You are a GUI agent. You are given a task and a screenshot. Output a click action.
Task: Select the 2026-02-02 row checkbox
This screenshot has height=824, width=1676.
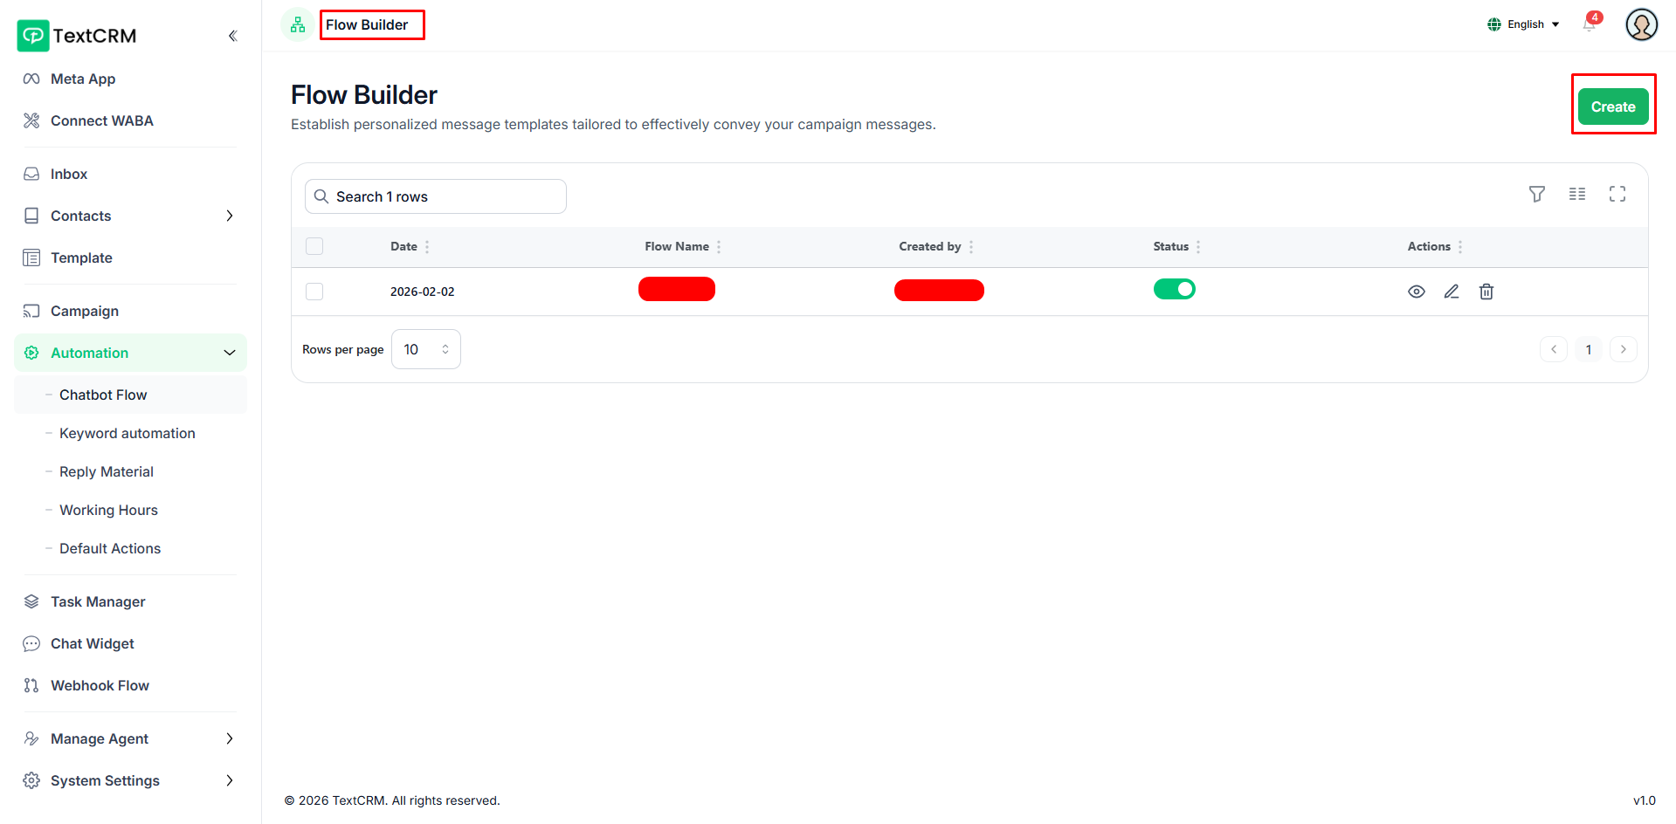(314, 292)
